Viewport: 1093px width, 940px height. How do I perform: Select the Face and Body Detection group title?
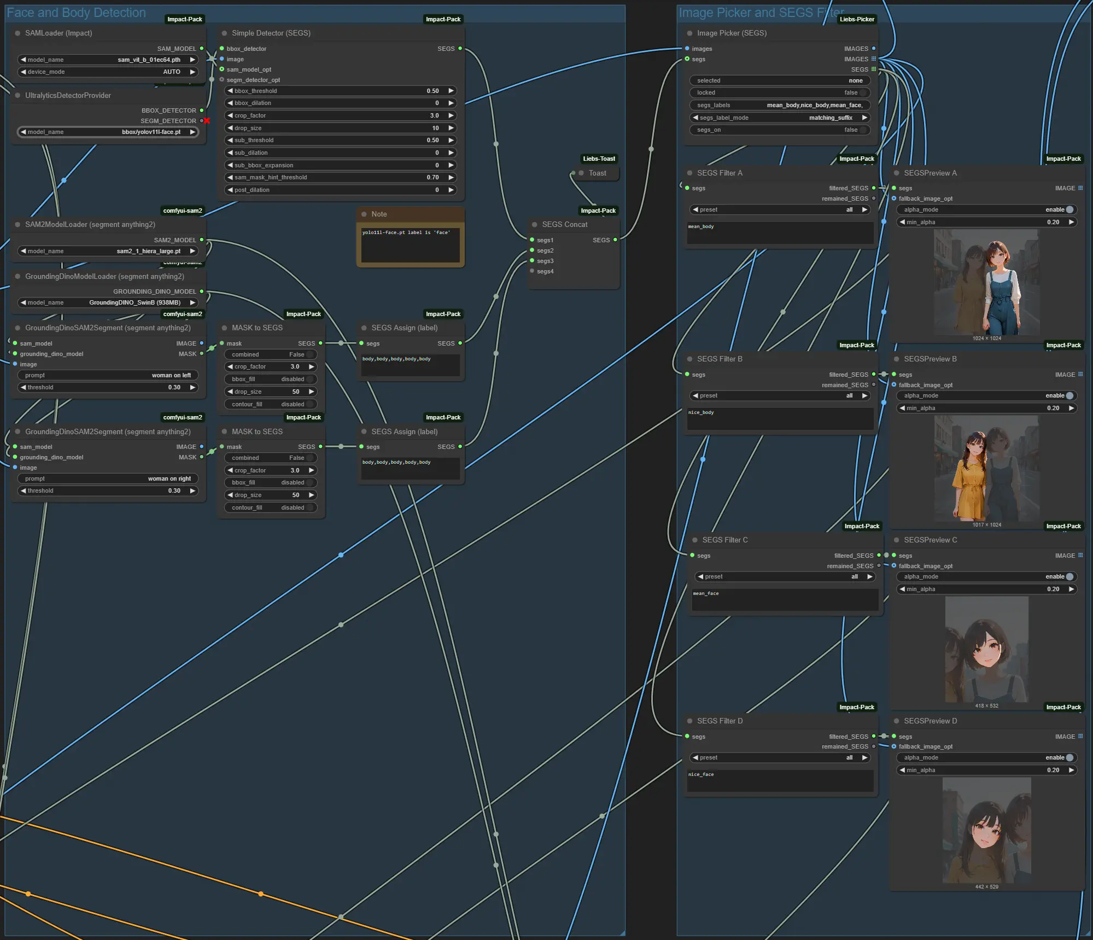coord(76,13)
